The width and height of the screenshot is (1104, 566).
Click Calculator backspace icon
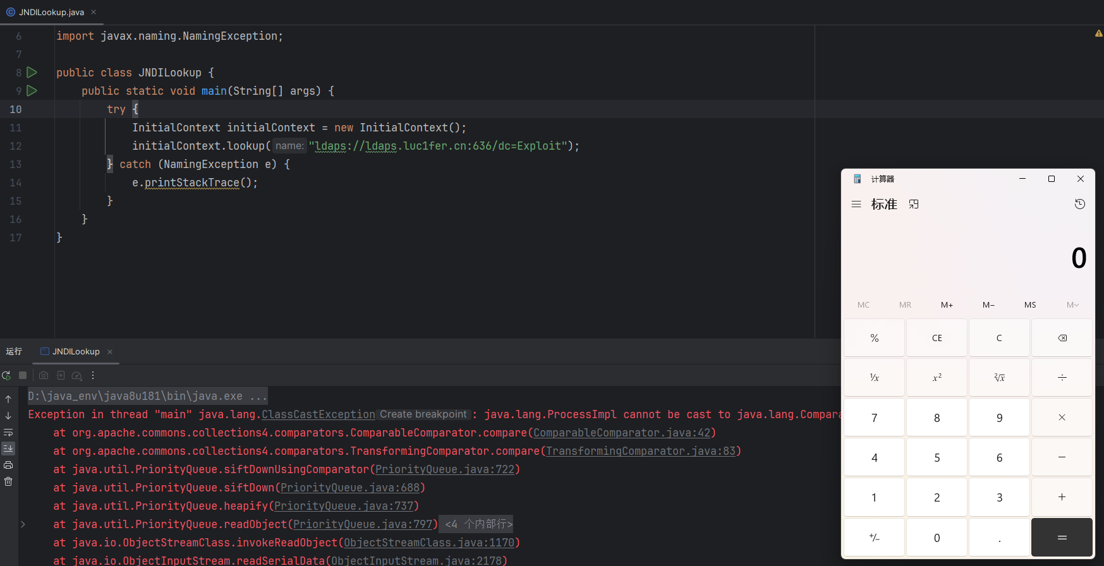pyautogui.click(x=1062, y=338)
